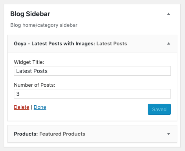
Task: Click the Widget Title text field
Action: coord(92,71)
